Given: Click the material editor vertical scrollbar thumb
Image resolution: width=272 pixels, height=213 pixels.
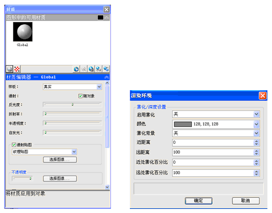Looking at the screenshot, I should pyautogui.click(x=107, y=116).
